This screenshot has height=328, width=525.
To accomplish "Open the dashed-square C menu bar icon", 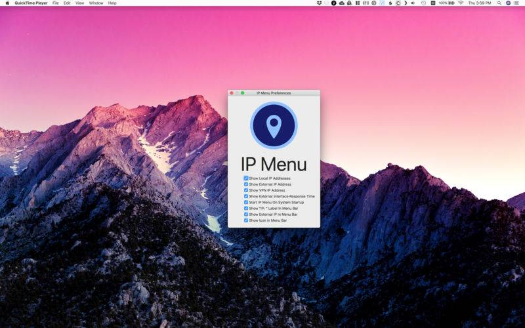I will tap(398, 3).
